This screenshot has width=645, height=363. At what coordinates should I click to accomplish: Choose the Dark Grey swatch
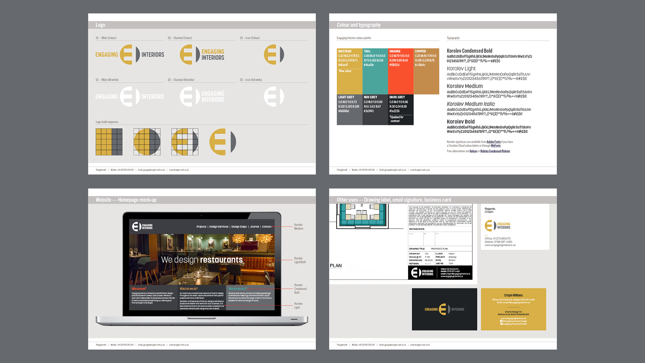401,110
